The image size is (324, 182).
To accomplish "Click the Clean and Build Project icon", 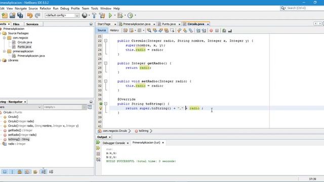I will click(102, 16).
